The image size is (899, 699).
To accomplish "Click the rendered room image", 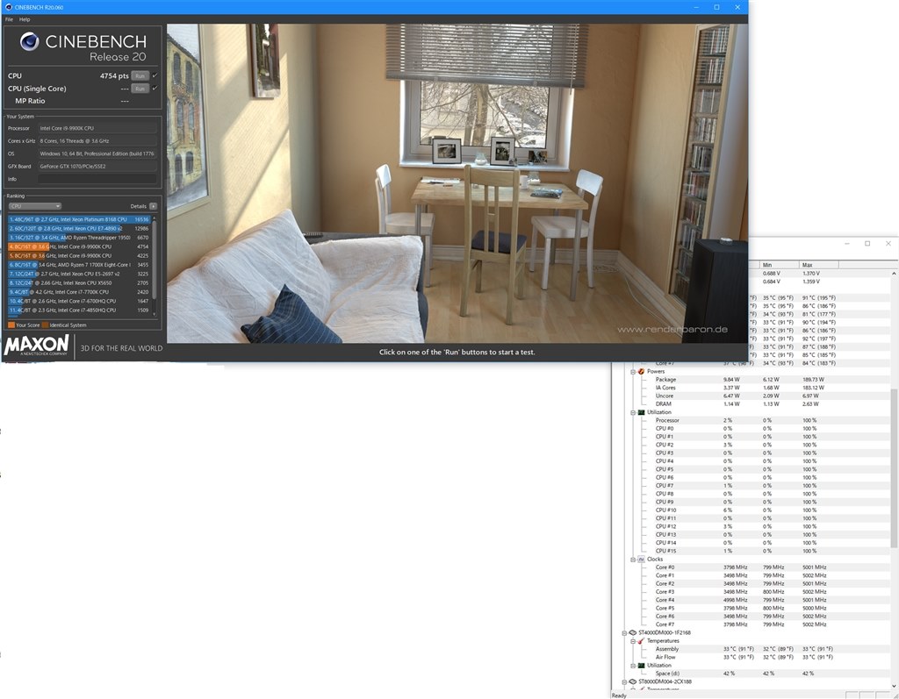I will pyautogui.click(x=457, y=183).
